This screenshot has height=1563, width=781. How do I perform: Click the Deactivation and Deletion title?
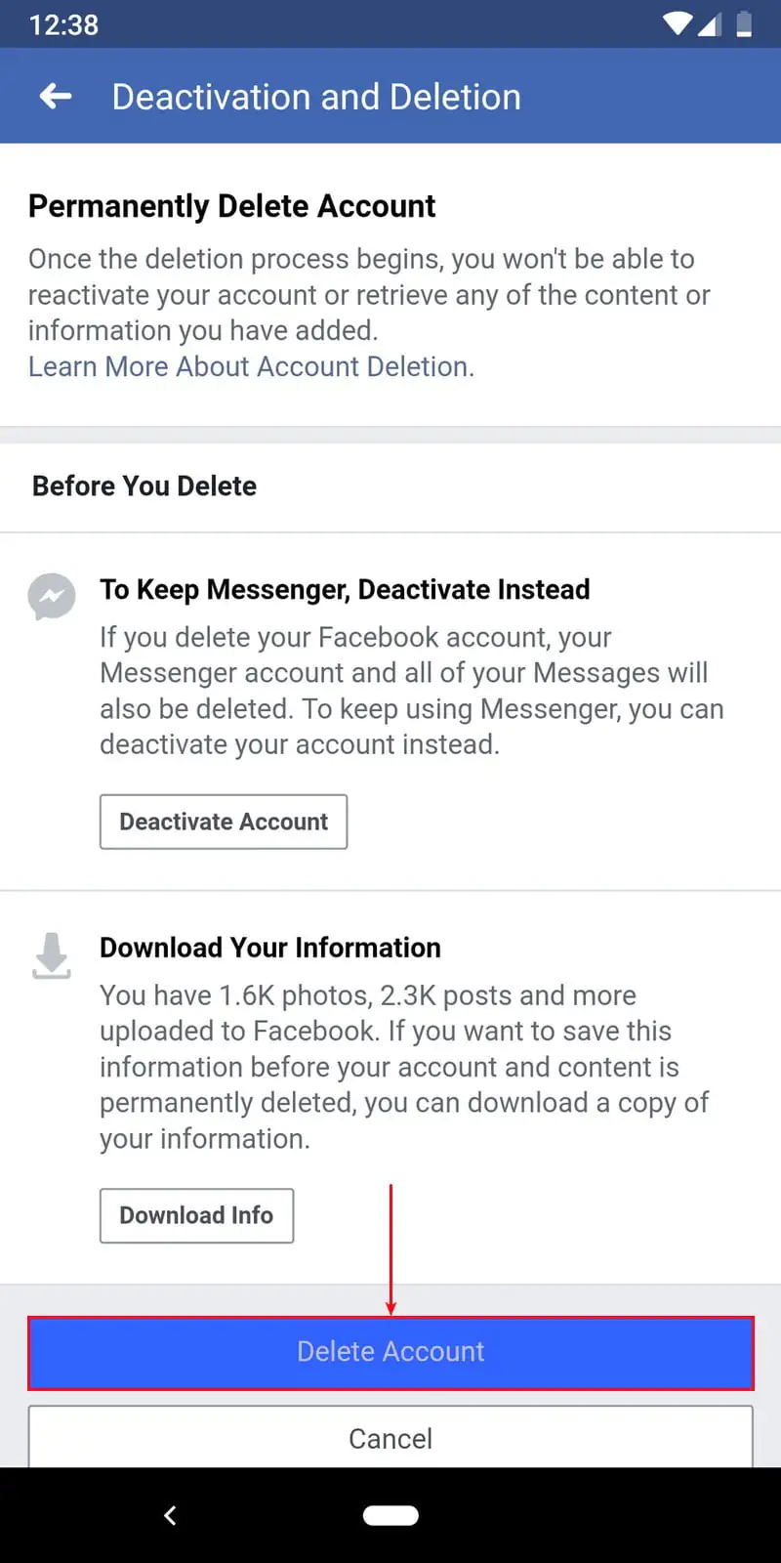coord(316,97)
